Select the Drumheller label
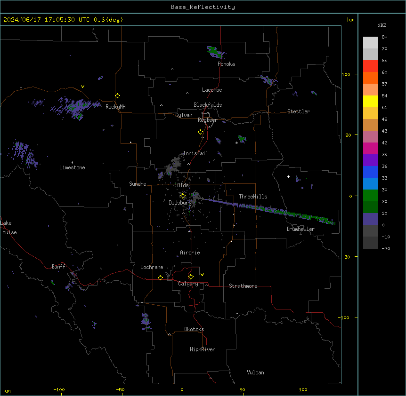The height and width of the screenshot is (396, 406). pyautogui.click(x=300, y=229)
